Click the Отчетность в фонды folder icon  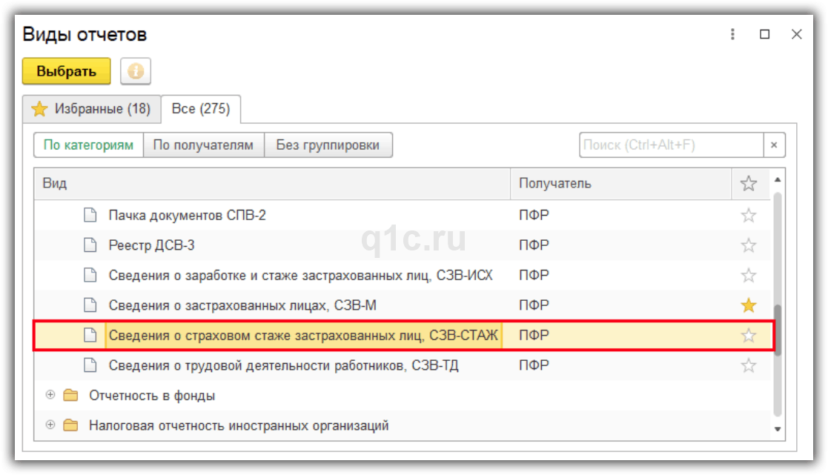70,395
